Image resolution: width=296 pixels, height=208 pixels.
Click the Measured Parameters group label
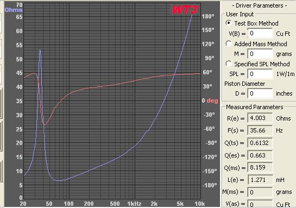pos(255,107)
